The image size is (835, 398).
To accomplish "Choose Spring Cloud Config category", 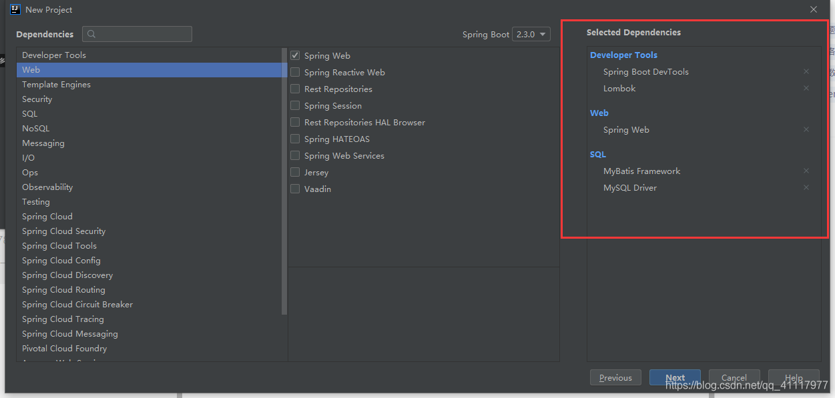I will tap(149, 260).
